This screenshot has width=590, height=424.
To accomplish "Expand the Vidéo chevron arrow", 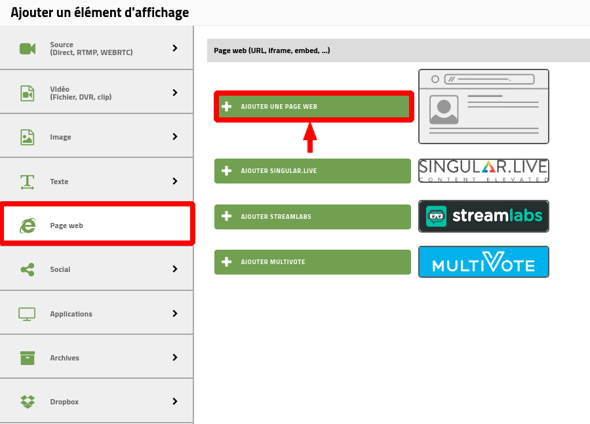I will pyautogui.click(x=175, y=92).
